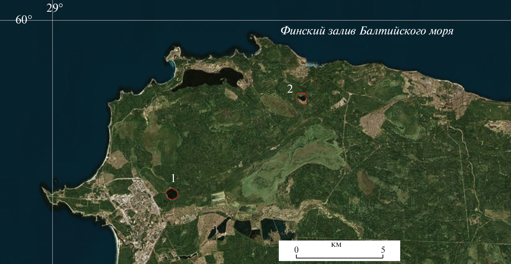Click the number 1 label above the lake

point(173,178)
